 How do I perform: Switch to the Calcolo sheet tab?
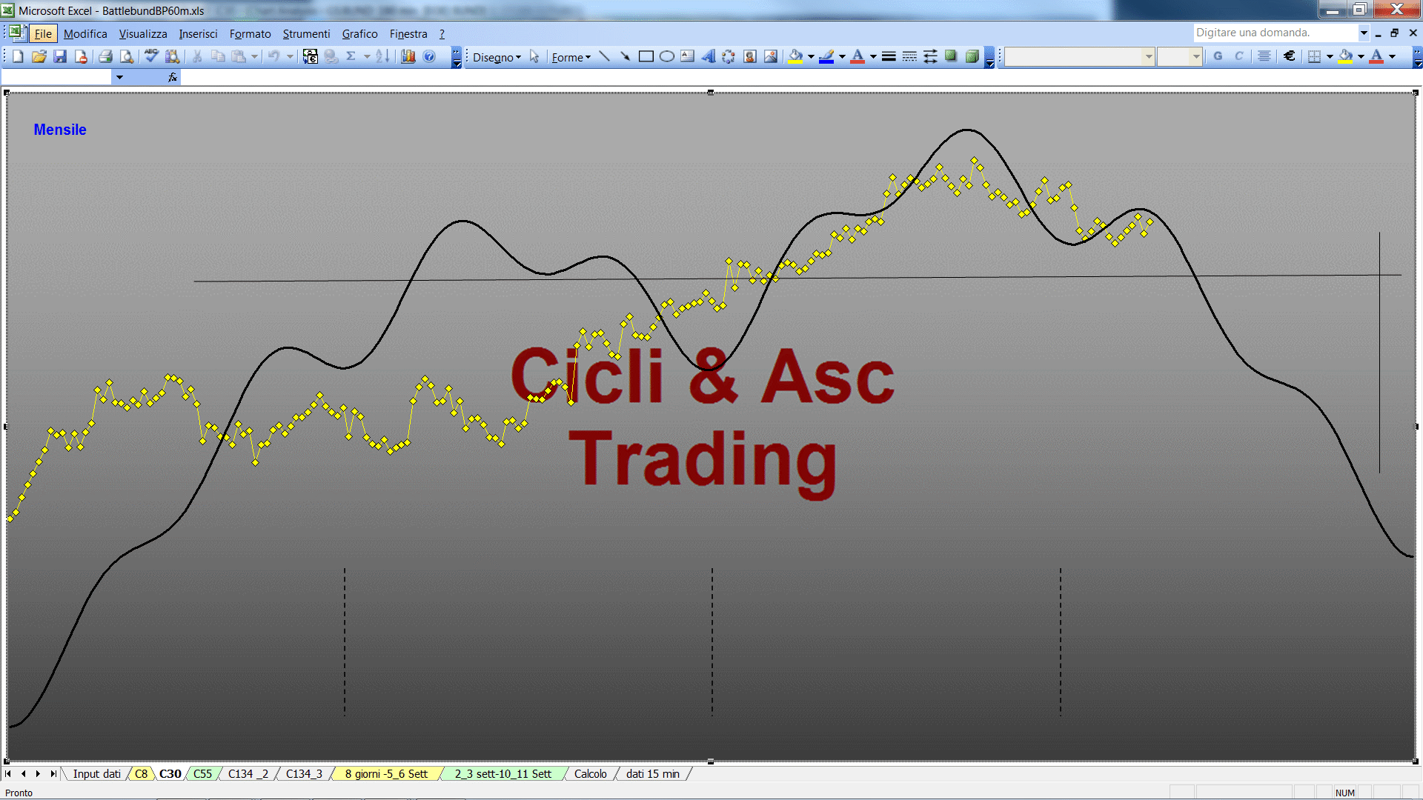point(590,773)
